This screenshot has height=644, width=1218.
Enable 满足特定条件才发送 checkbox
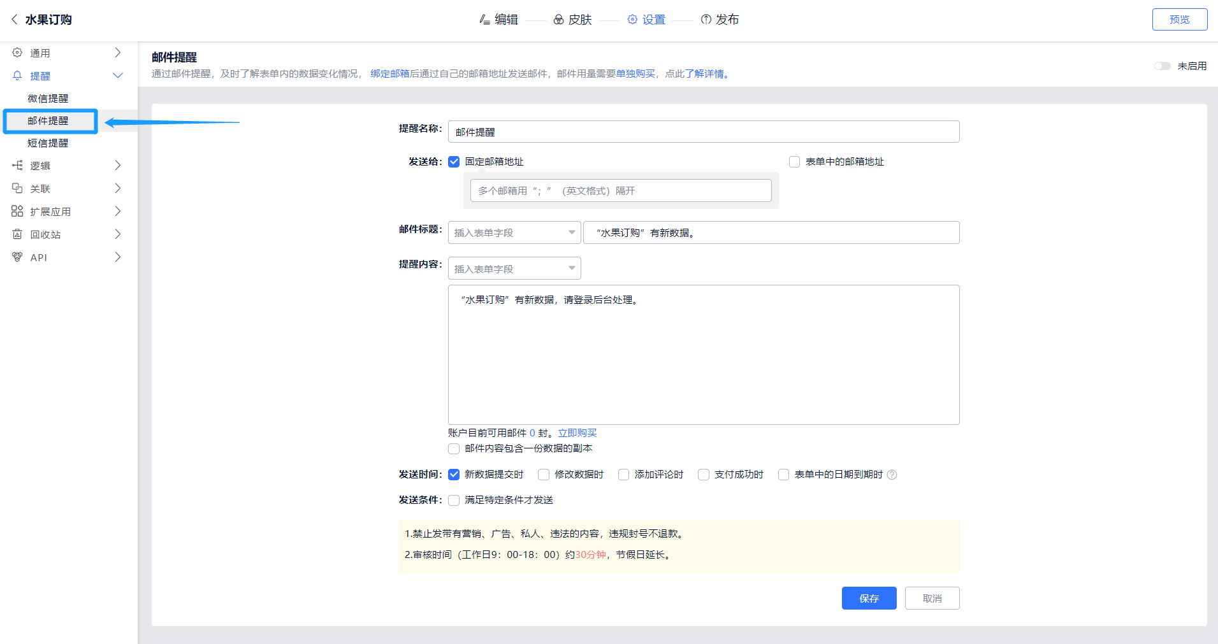click(454, 500)
